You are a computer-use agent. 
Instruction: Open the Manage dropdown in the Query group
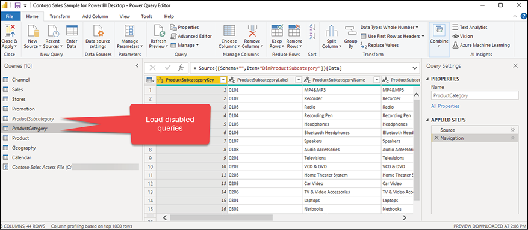click(185, 45)
